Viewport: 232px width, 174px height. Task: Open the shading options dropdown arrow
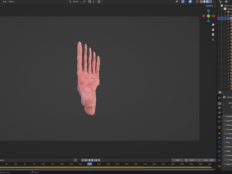point(214,1)
